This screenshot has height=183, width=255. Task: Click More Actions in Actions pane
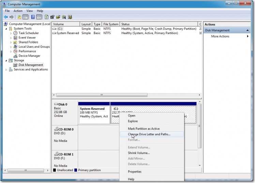pos(220,36)
